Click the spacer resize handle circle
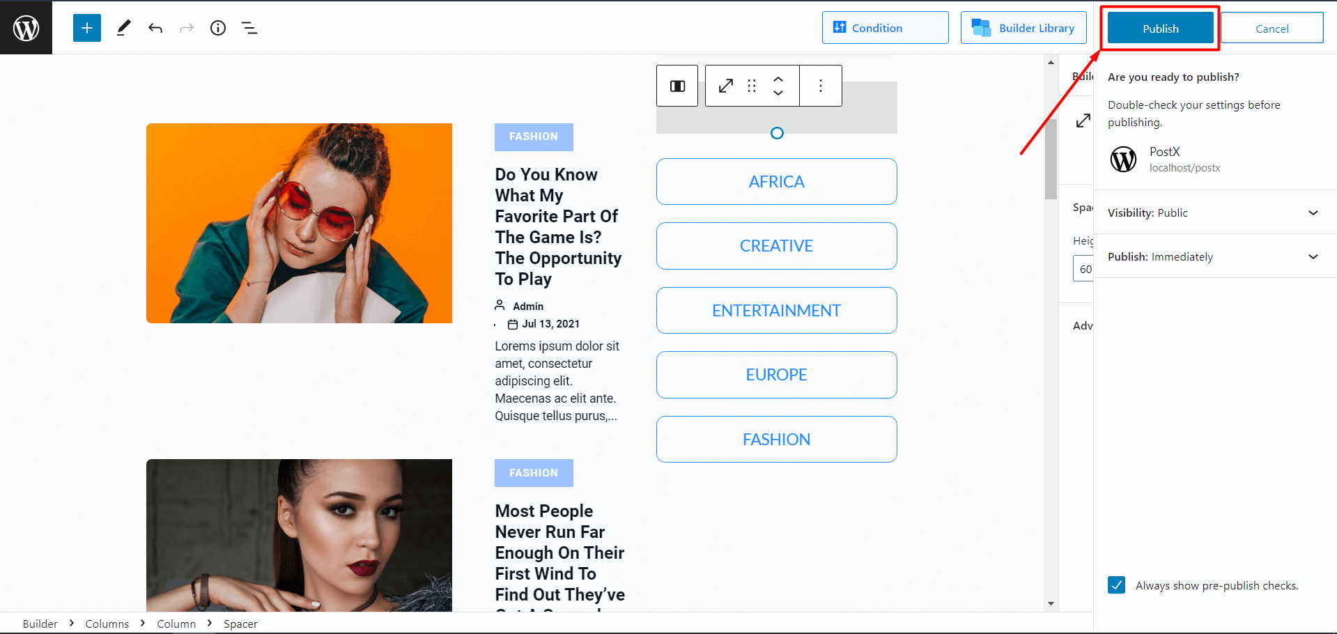 (777, 133)
